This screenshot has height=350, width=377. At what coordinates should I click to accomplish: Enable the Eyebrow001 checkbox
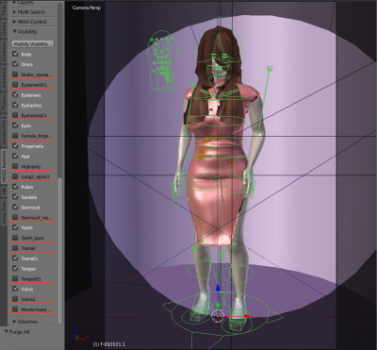click(x=15, y=84)
